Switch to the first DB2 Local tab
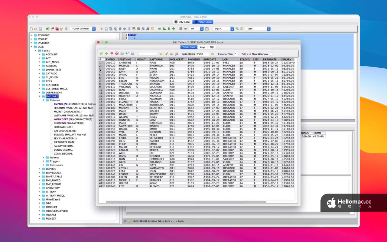Screen dimensions: 387x242 pyautogui.click(x=182, y=22)
